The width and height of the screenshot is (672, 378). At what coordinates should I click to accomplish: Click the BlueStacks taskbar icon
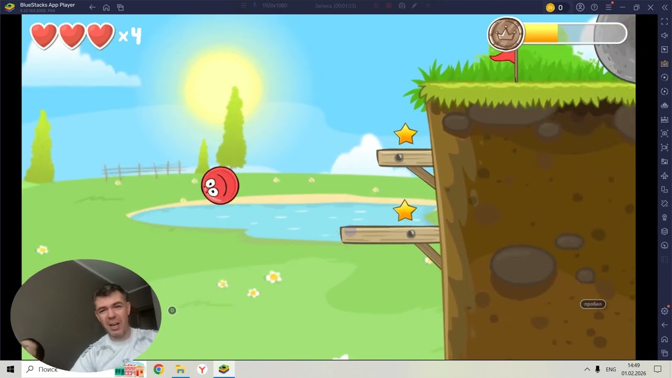tap(224, 370)
